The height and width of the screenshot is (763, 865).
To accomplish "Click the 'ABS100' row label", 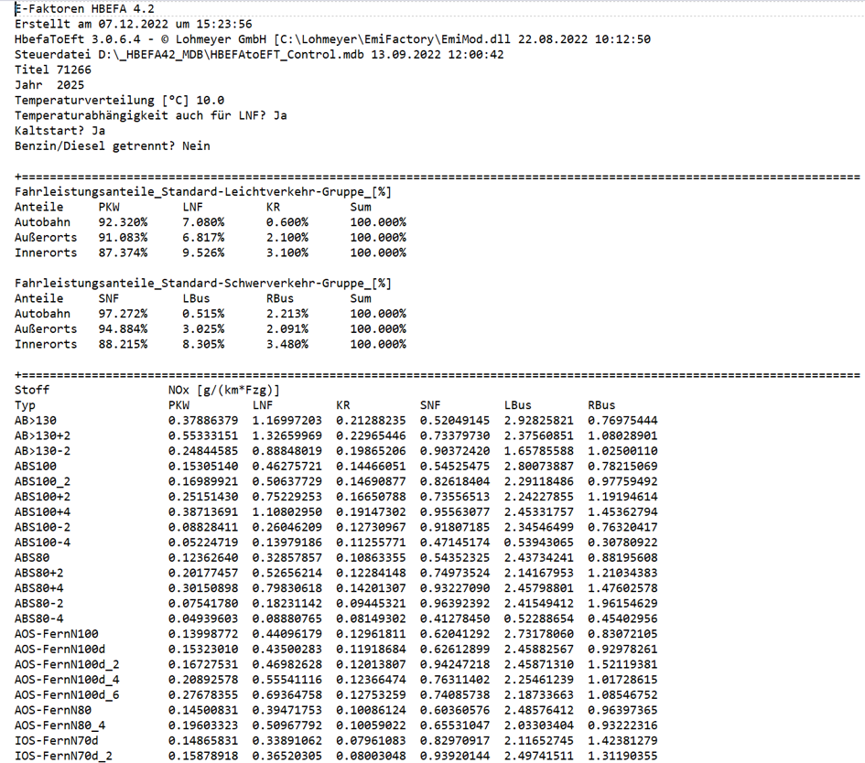I will (x=36, y=467).
